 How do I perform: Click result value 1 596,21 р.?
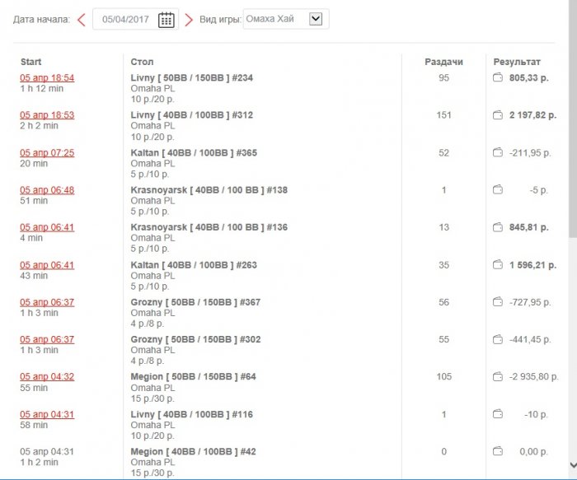coord(532,265)
